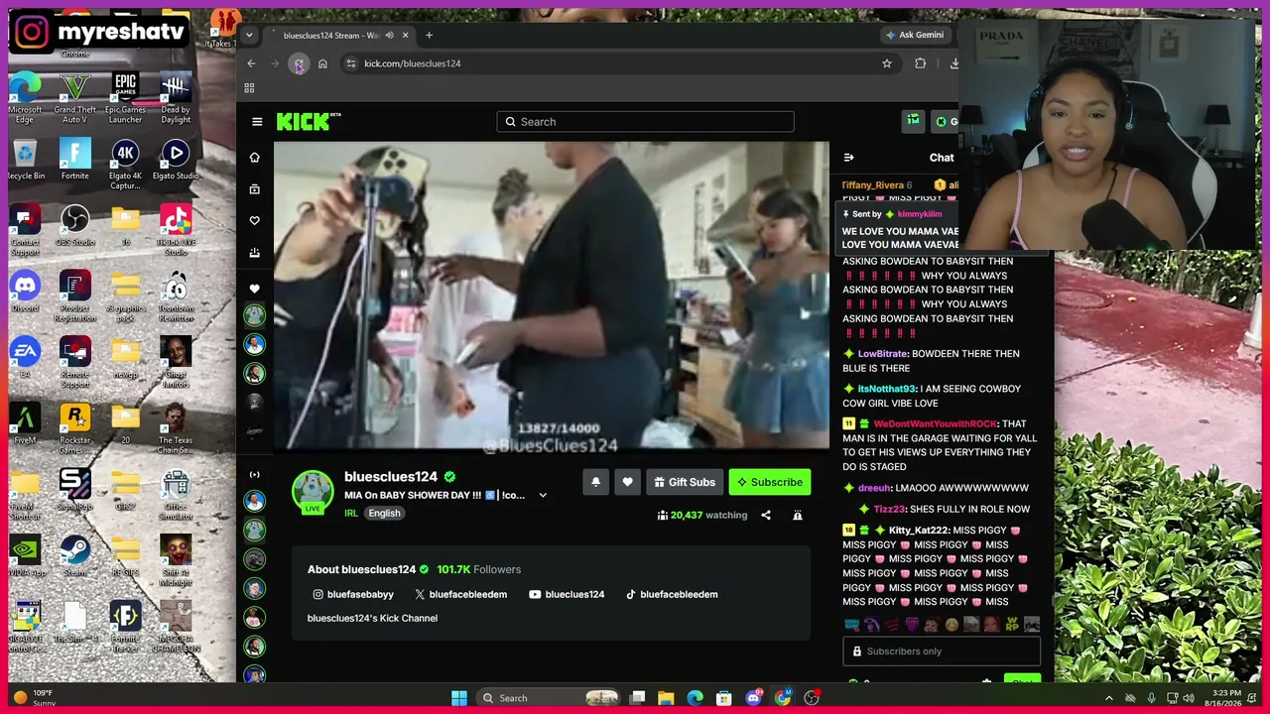Select the Discord desktop shortcut

(25, 293)
